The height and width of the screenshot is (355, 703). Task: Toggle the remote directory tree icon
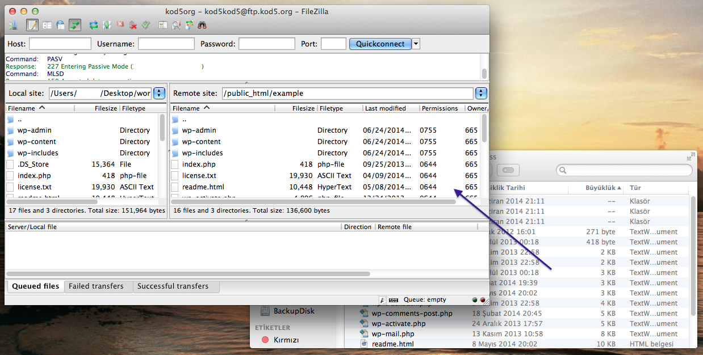[60, 25]
